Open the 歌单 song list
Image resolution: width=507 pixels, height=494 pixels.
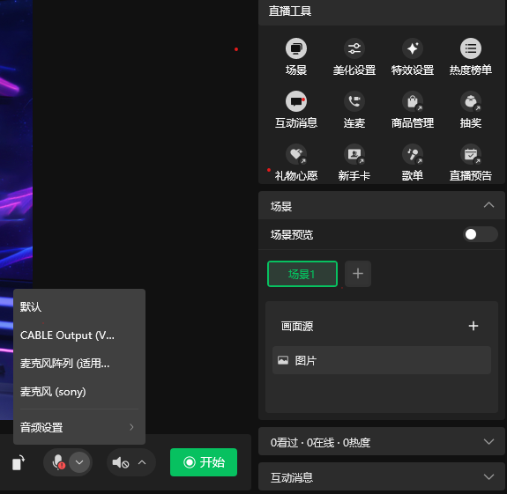tap(413, 154)
